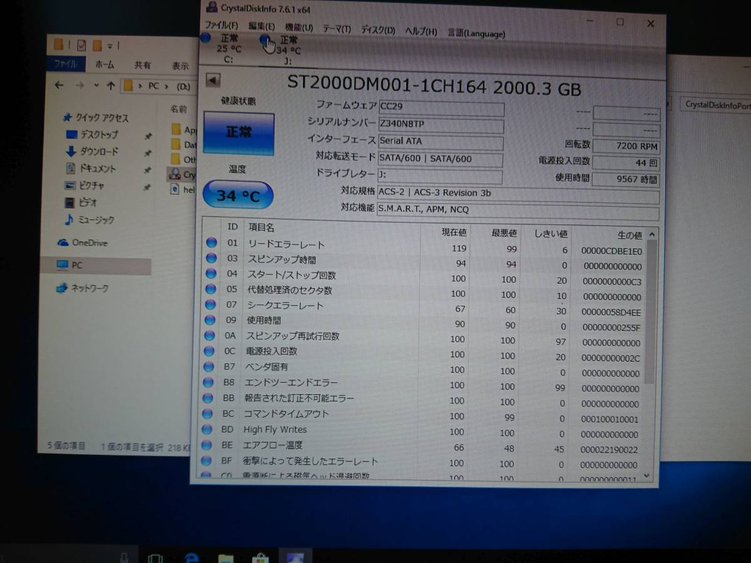Open the 言語(Language) menu
This screenshot has width=751, height=563.
(x=476, y=33)
